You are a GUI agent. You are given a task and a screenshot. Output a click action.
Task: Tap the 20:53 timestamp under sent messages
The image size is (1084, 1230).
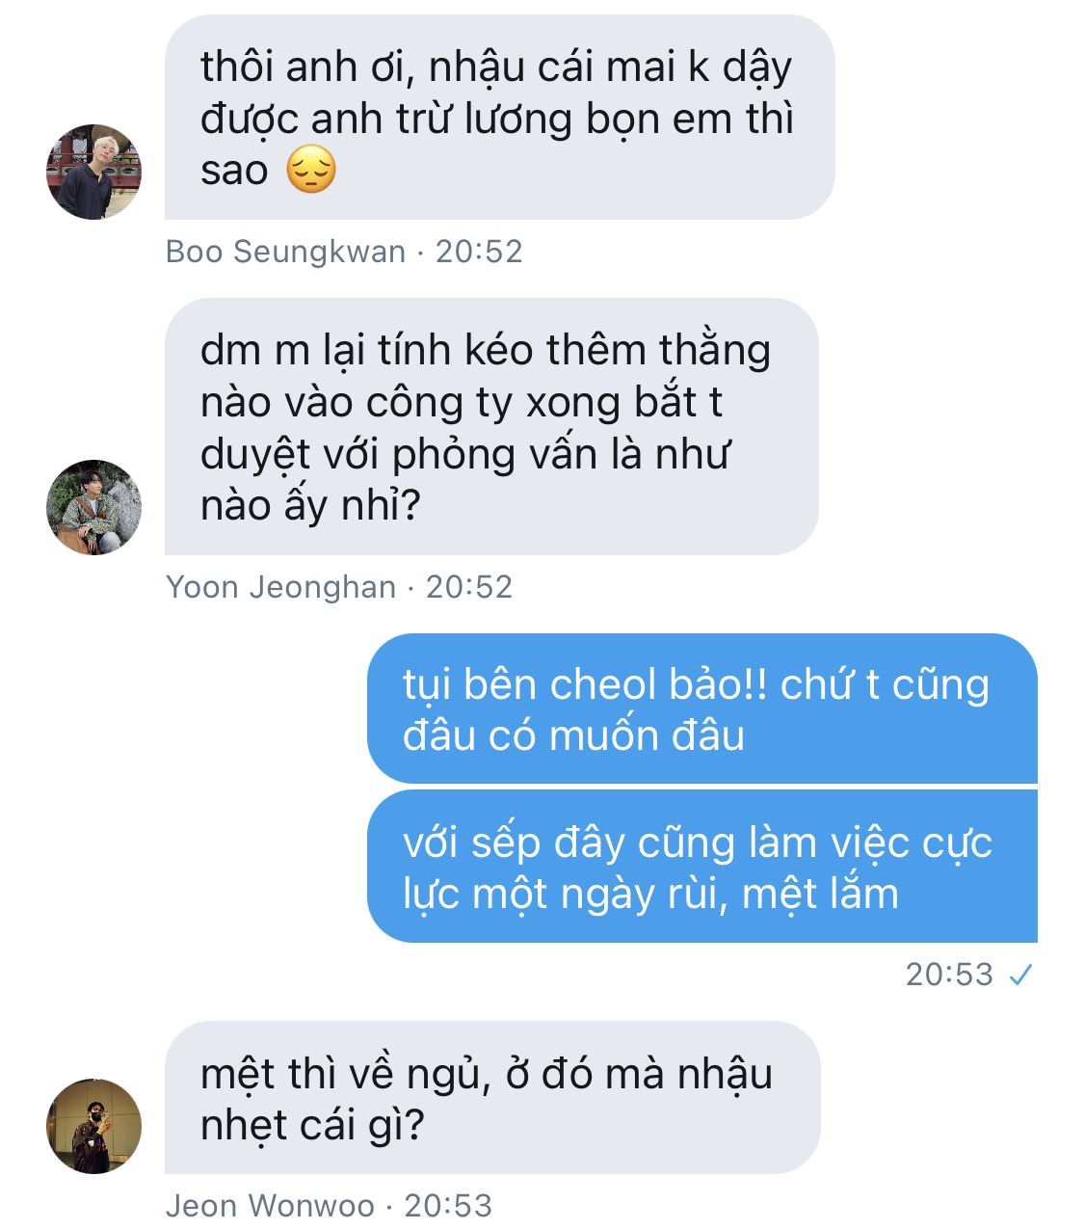coord(949,975)
